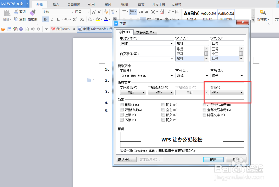This screenshot has height=187, width=279.
Task: Click the Copy (复制) icon
Action: [x=16, y=19]
